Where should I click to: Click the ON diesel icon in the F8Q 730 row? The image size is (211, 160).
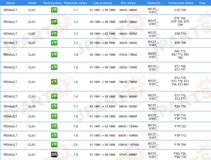point(54,155)
